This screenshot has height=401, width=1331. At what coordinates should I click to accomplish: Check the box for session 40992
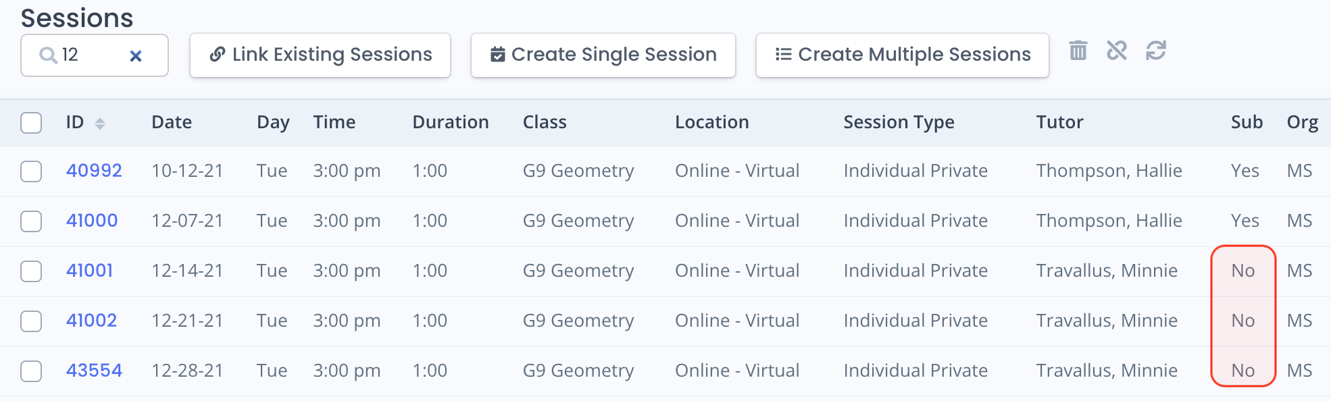(31, 171)
